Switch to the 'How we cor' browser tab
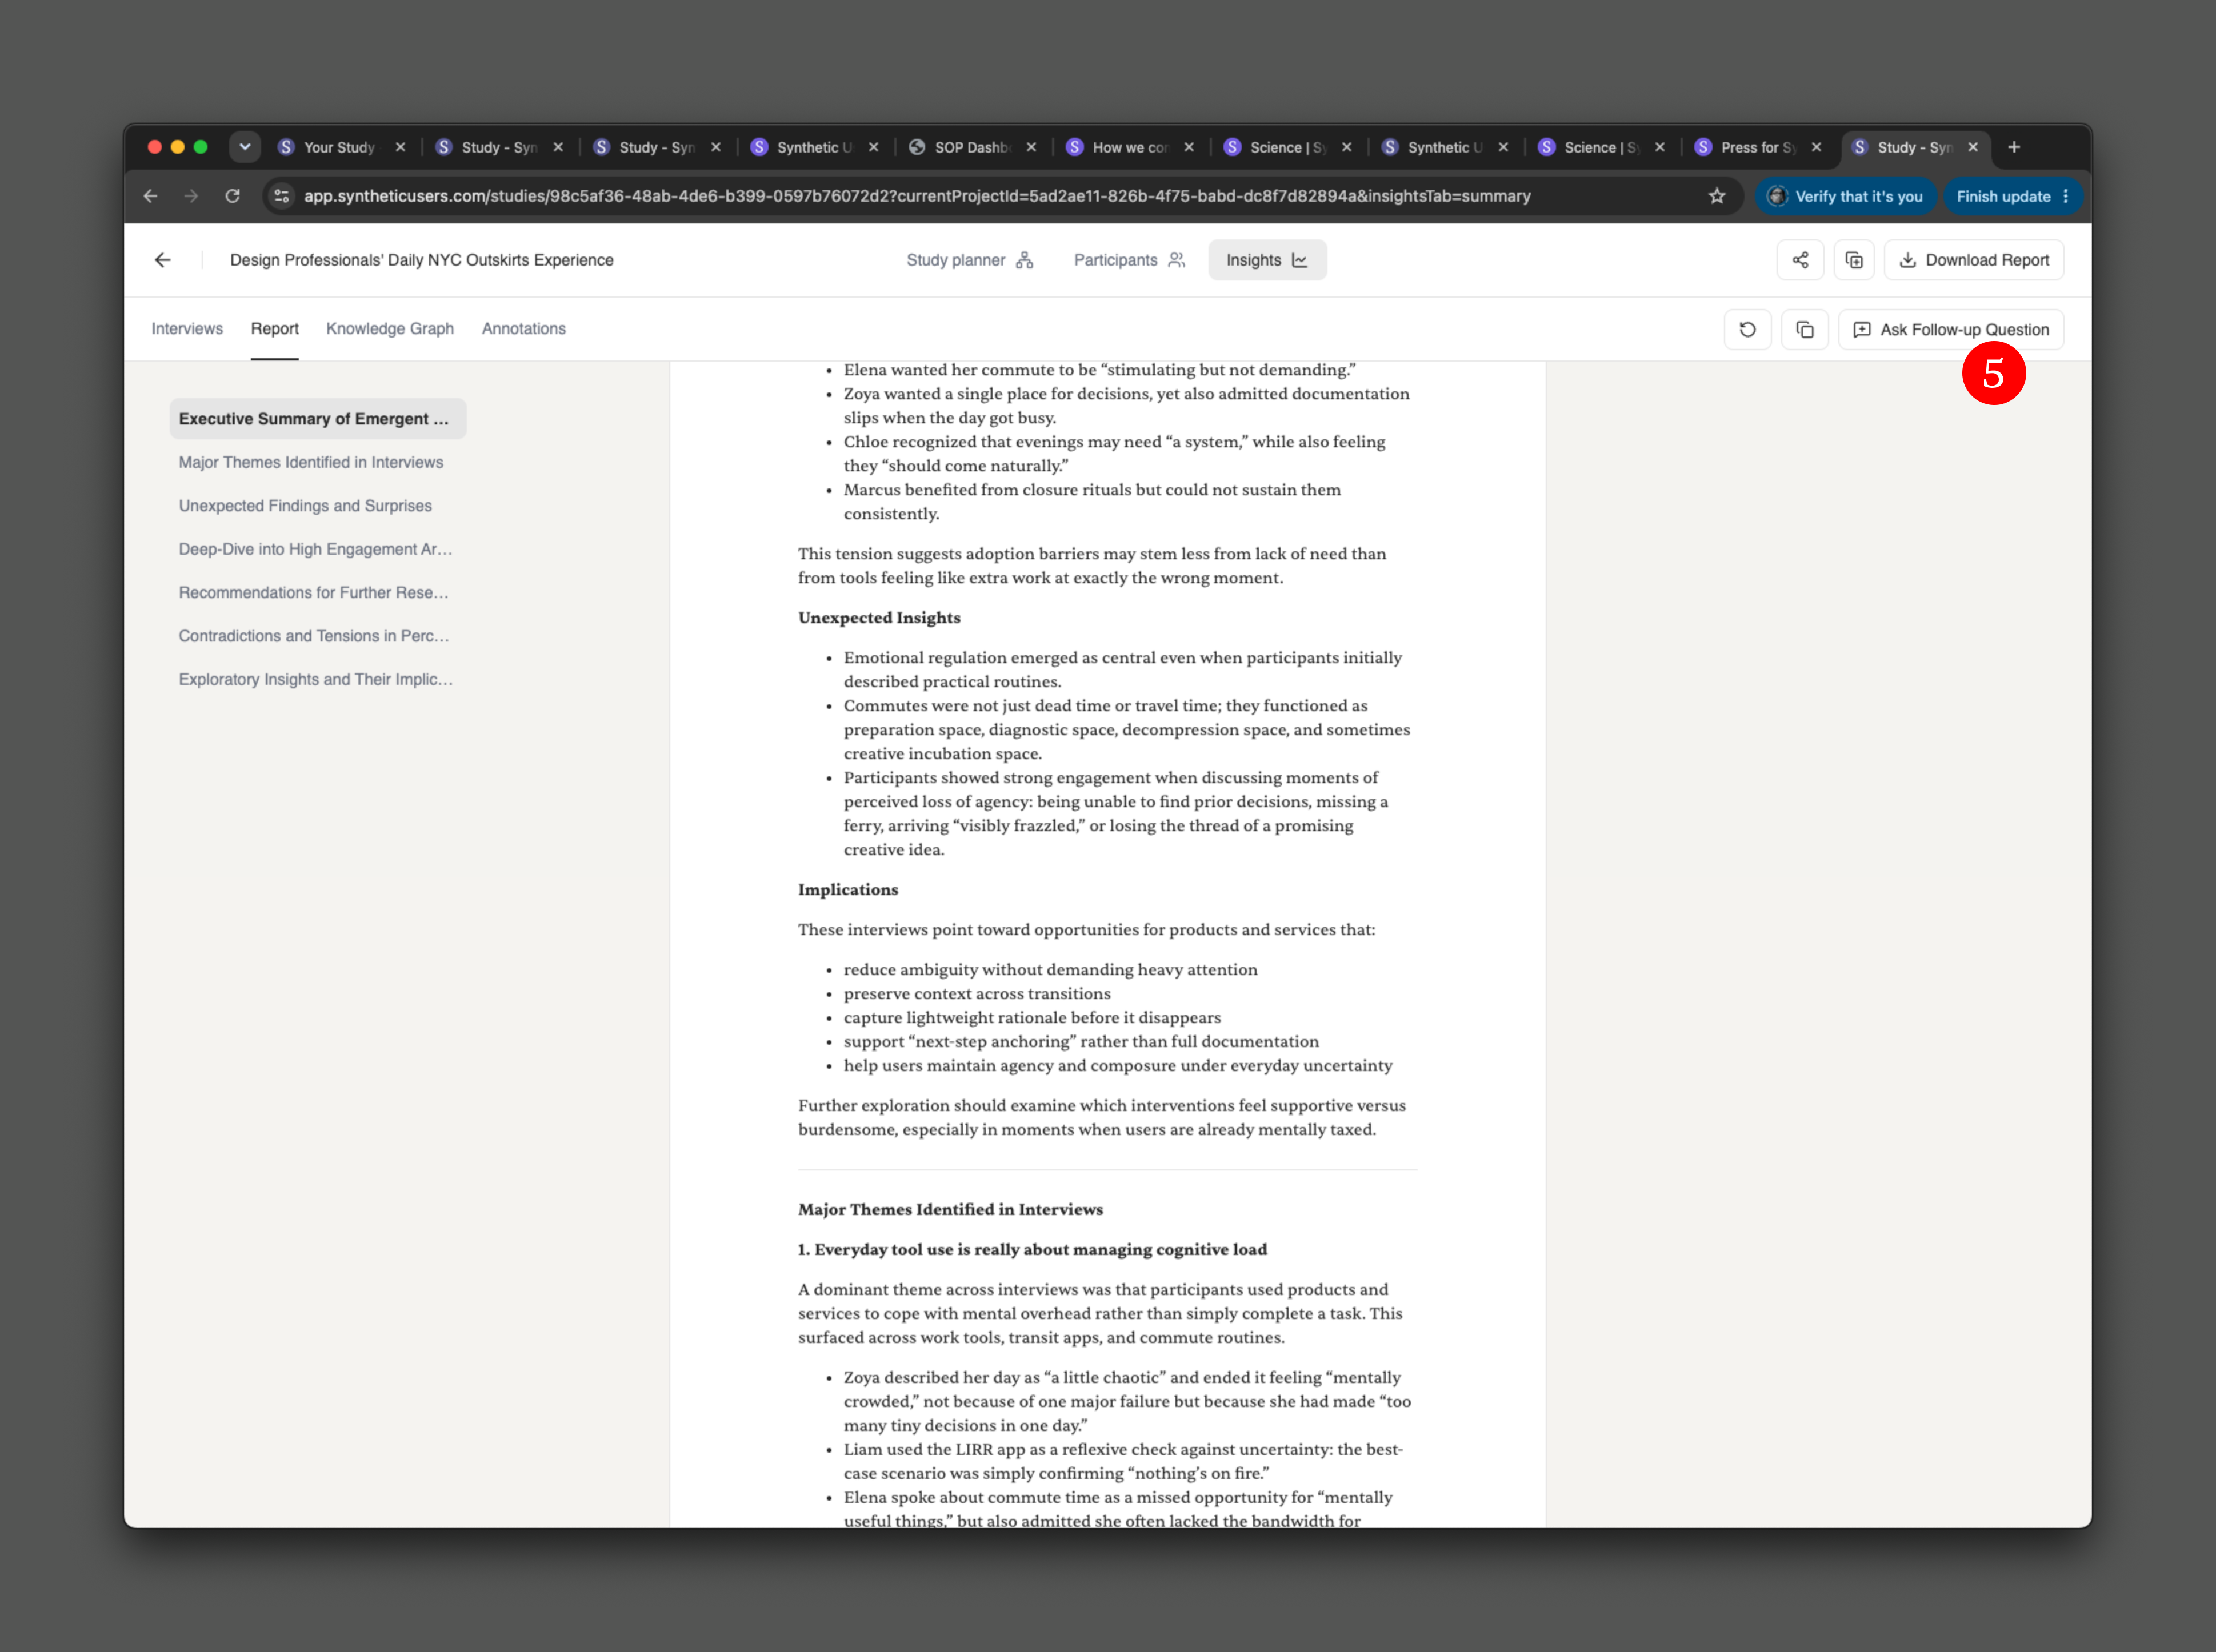 pos(1130,147)
